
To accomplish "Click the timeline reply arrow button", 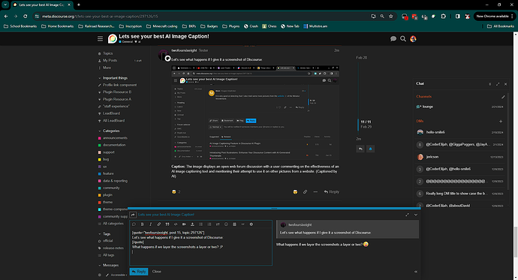I will [360, 149].
